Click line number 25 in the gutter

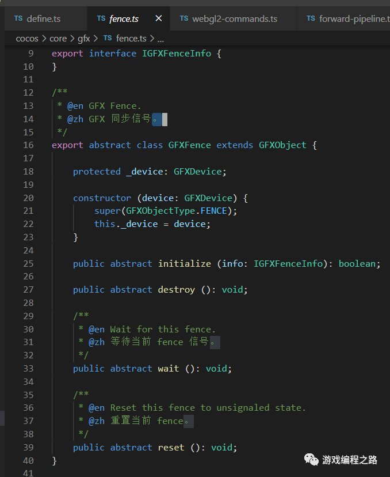point(28,263)
